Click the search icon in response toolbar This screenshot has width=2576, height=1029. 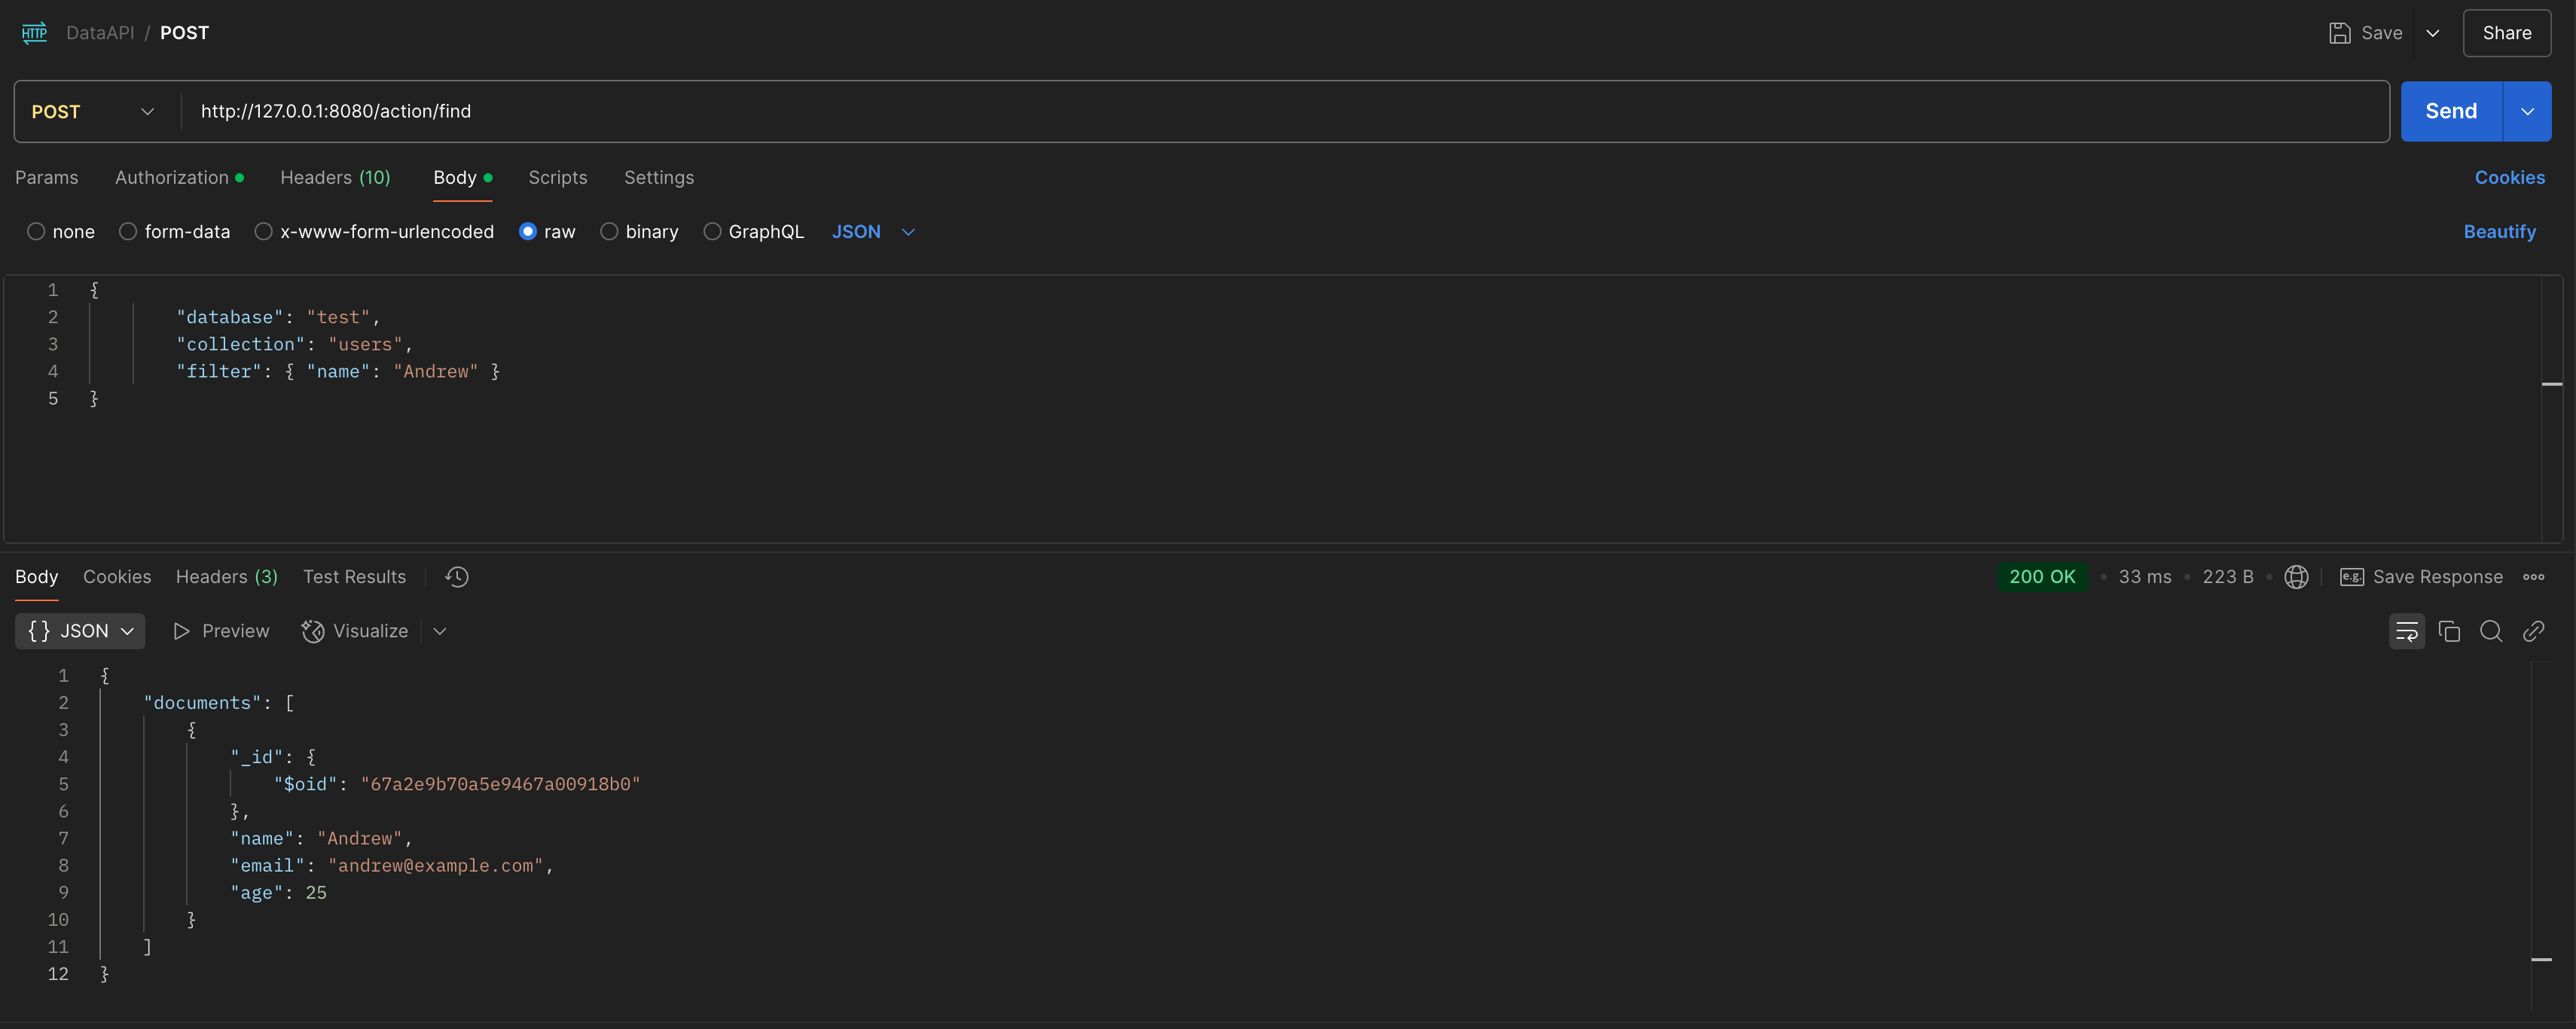click(x=2491, y=631)
